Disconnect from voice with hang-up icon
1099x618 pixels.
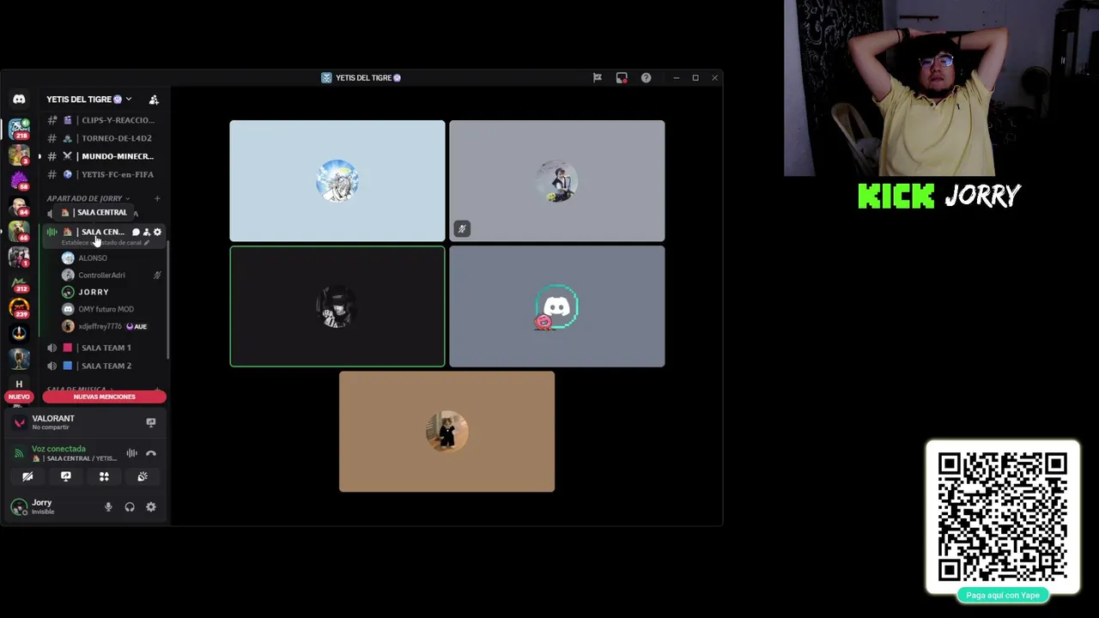point(151,453)
